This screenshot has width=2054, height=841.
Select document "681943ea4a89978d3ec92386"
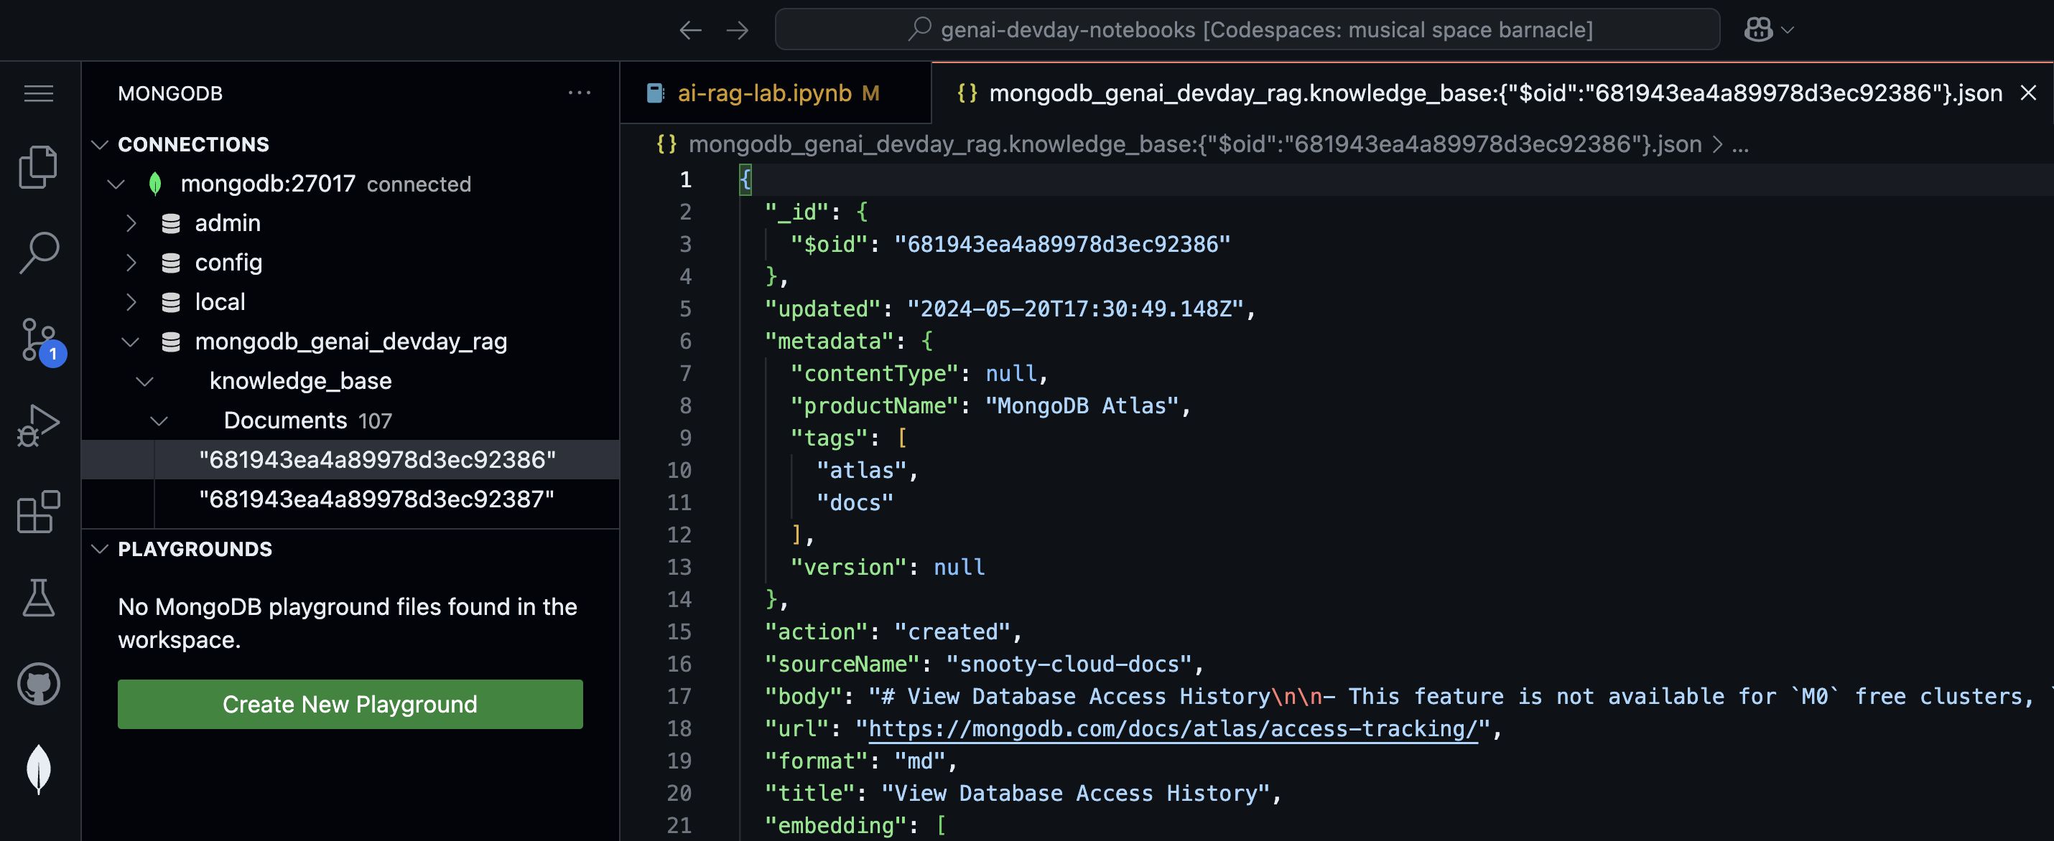coord(350,459)
